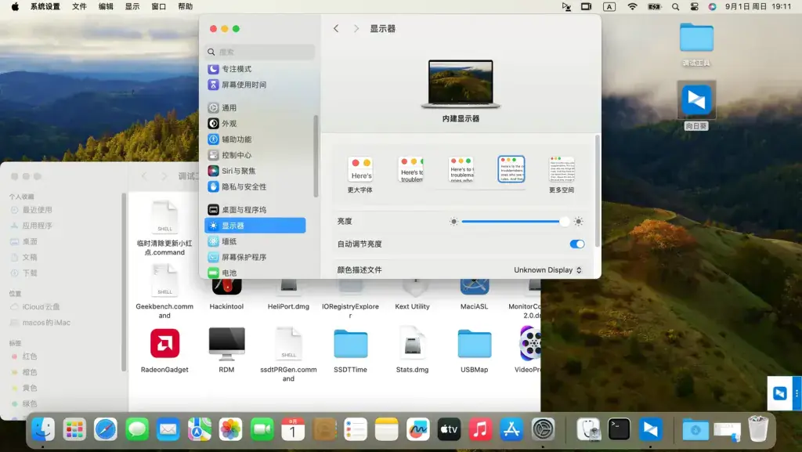Open Wi-Fi status in menu bar
Viewport: 802px width, 452px height.
632,6
